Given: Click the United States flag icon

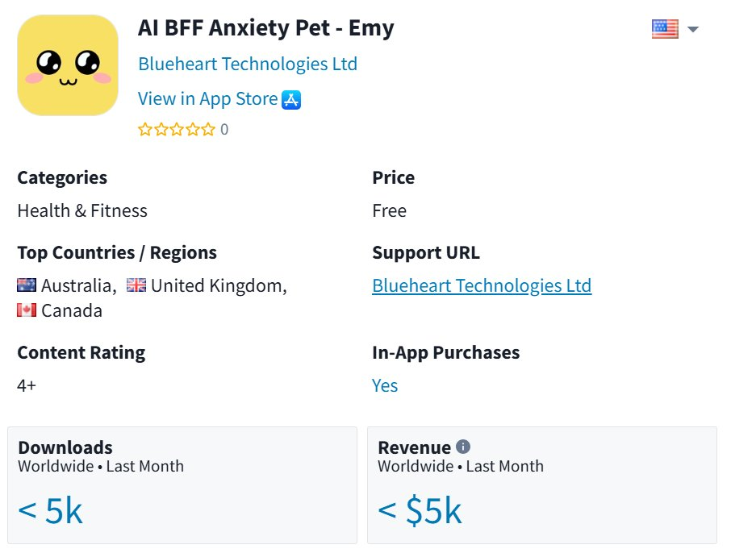Looking at the screenshot, I should click(x=665, y=29).
